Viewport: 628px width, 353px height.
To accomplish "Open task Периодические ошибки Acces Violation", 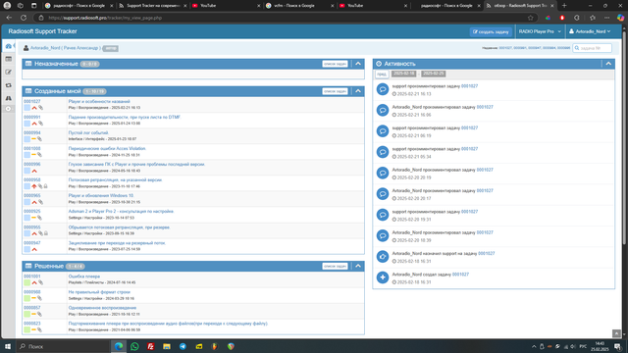I will (107, 148).
